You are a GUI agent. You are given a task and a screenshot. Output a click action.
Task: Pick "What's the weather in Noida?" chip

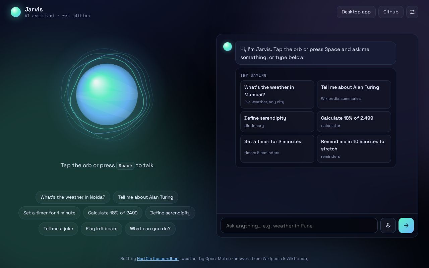[x=73, y=197]
